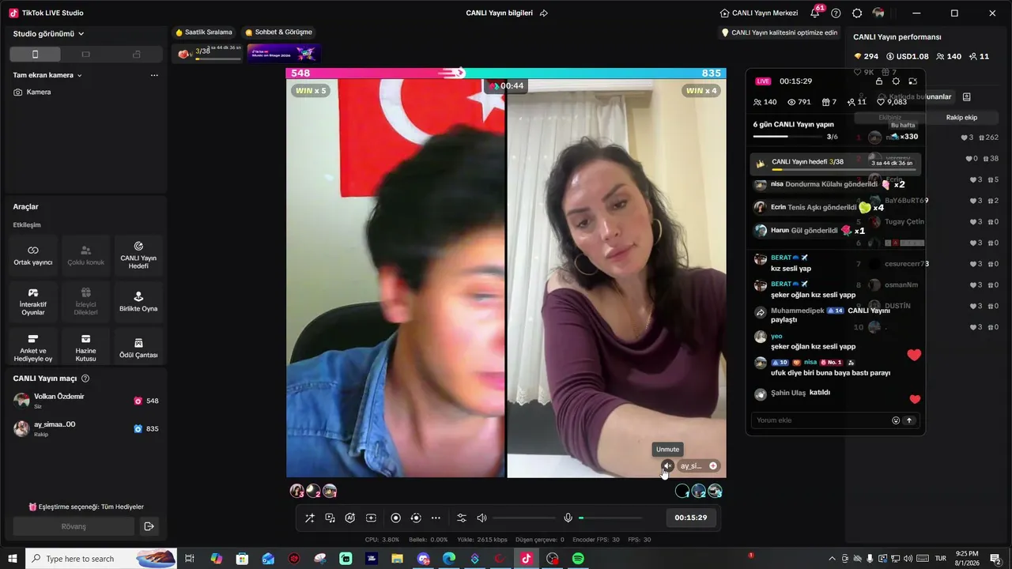Click the chat panel dock icon
This screenshot has width=1012, height=569.
(912, 81)
